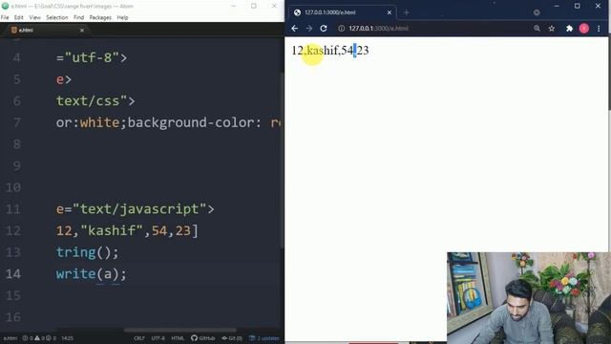
Task: Open the Selection menu in Atom
Action: coord(57,17)
